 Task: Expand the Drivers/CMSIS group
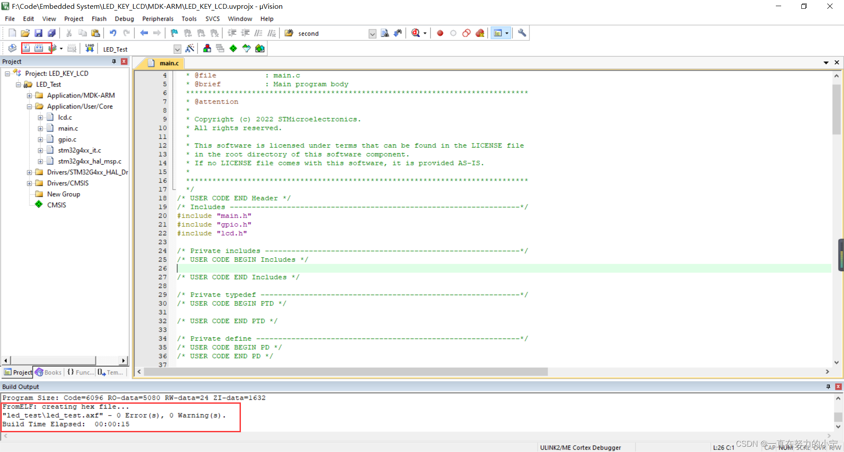coord(29,183)
